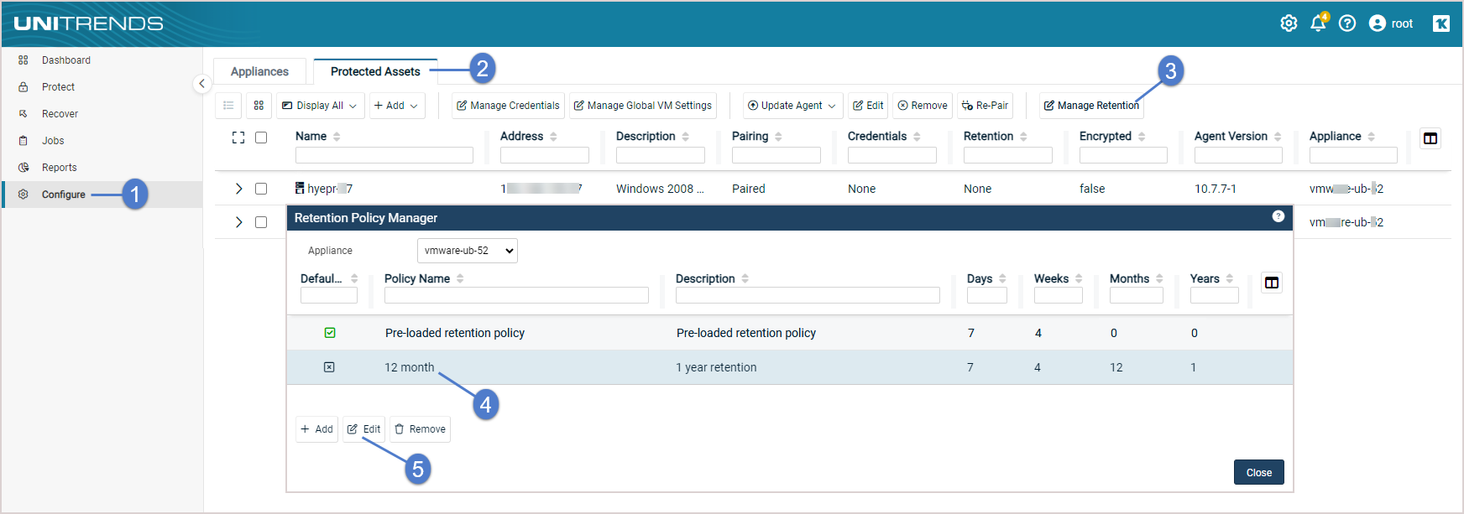Select the 12 month policy row
Screen dimensions: 1464x514
pos(790,367)
